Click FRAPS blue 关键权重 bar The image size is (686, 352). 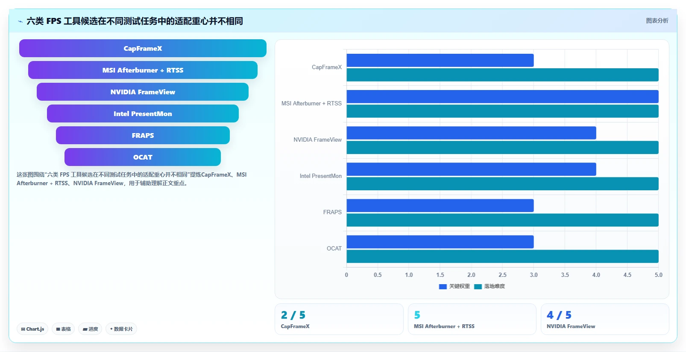(440, 205)
